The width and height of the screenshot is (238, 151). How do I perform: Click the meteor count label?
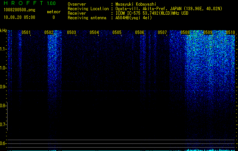coord(54,12)
